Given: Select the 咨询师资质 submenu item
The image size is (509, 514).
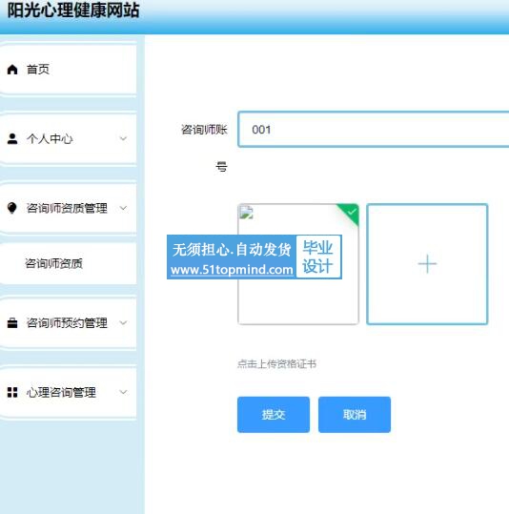Looking at the screenshot, I should pos(69,263).
